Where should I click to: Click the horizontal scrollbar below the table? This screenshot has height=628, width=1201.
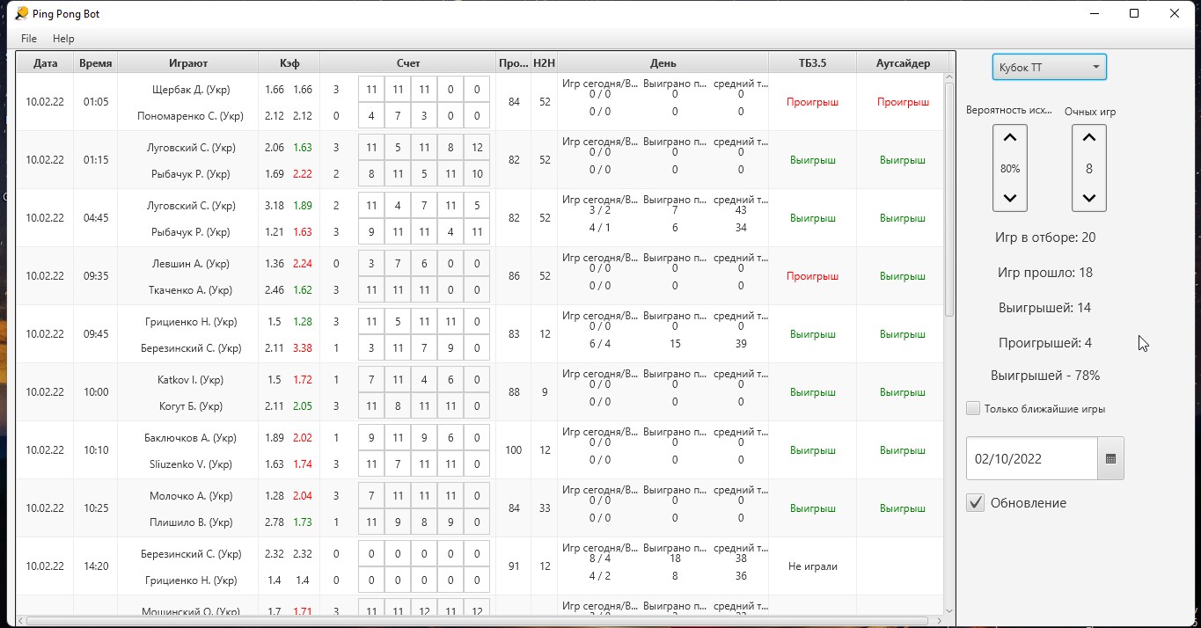click(475, 620)
